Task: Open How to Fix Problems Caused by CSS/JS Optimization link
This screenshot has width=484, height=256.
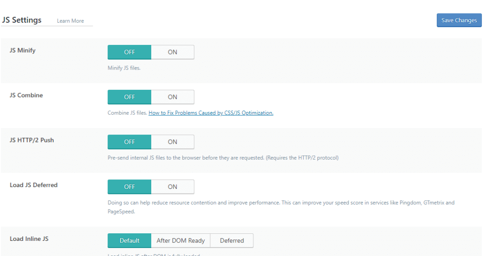Action: pos(211,113)
